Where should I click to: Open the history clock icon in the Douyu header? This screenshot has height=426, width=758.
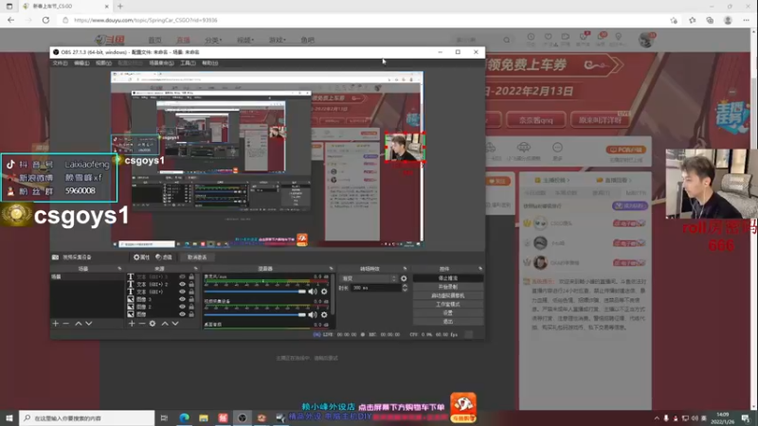tap(531, 39)
